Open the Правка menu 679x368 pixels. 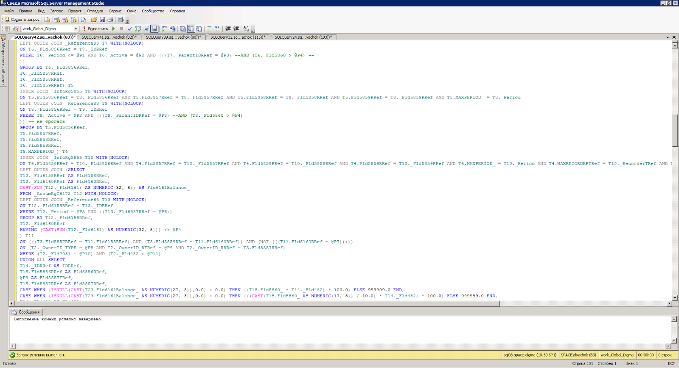click(x=25, y=11)
